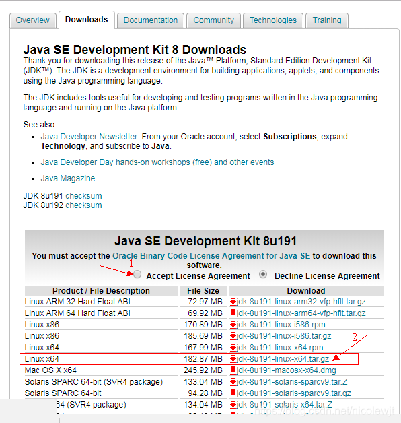Open the Training tab

(327, 20)
